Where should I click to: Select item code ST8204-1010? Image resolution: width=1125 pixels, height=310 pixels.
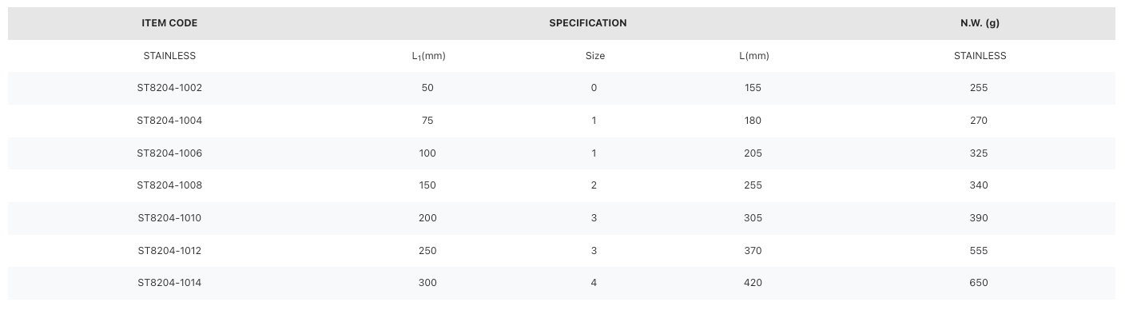point(169,218)
